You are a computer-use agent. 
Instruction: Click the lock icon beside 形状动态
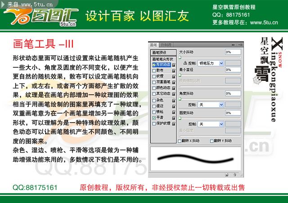(x=174, y=65)
